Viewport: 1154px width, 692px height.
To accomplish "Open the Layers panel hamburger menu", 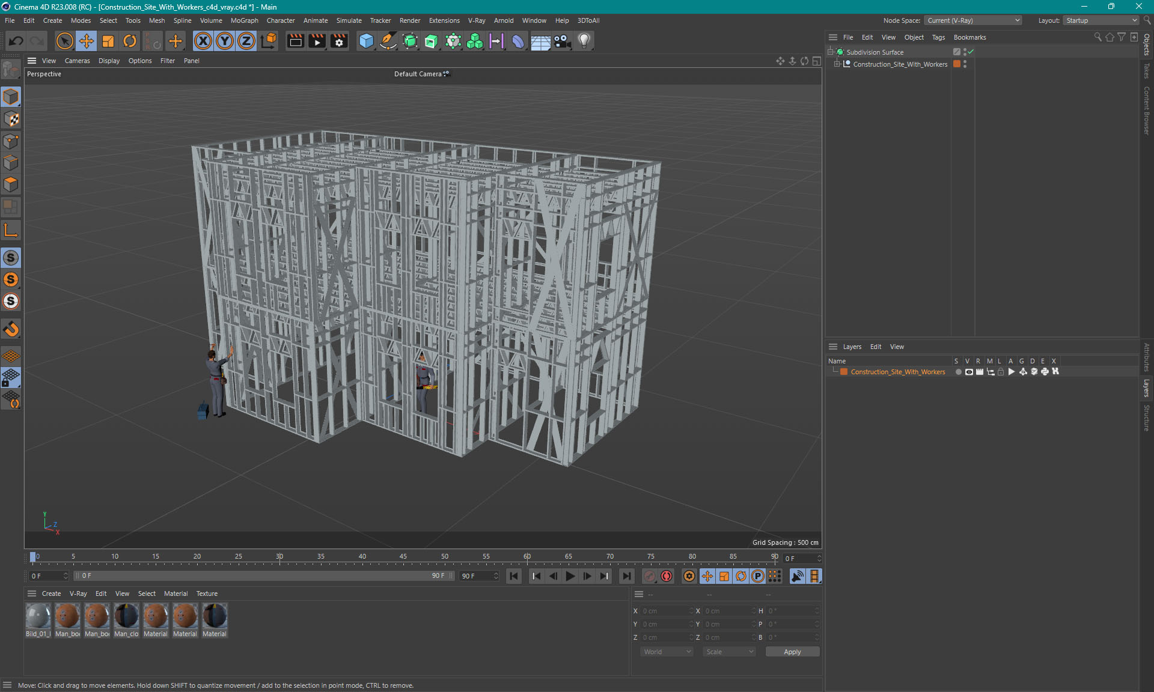I will coord(833,347).
